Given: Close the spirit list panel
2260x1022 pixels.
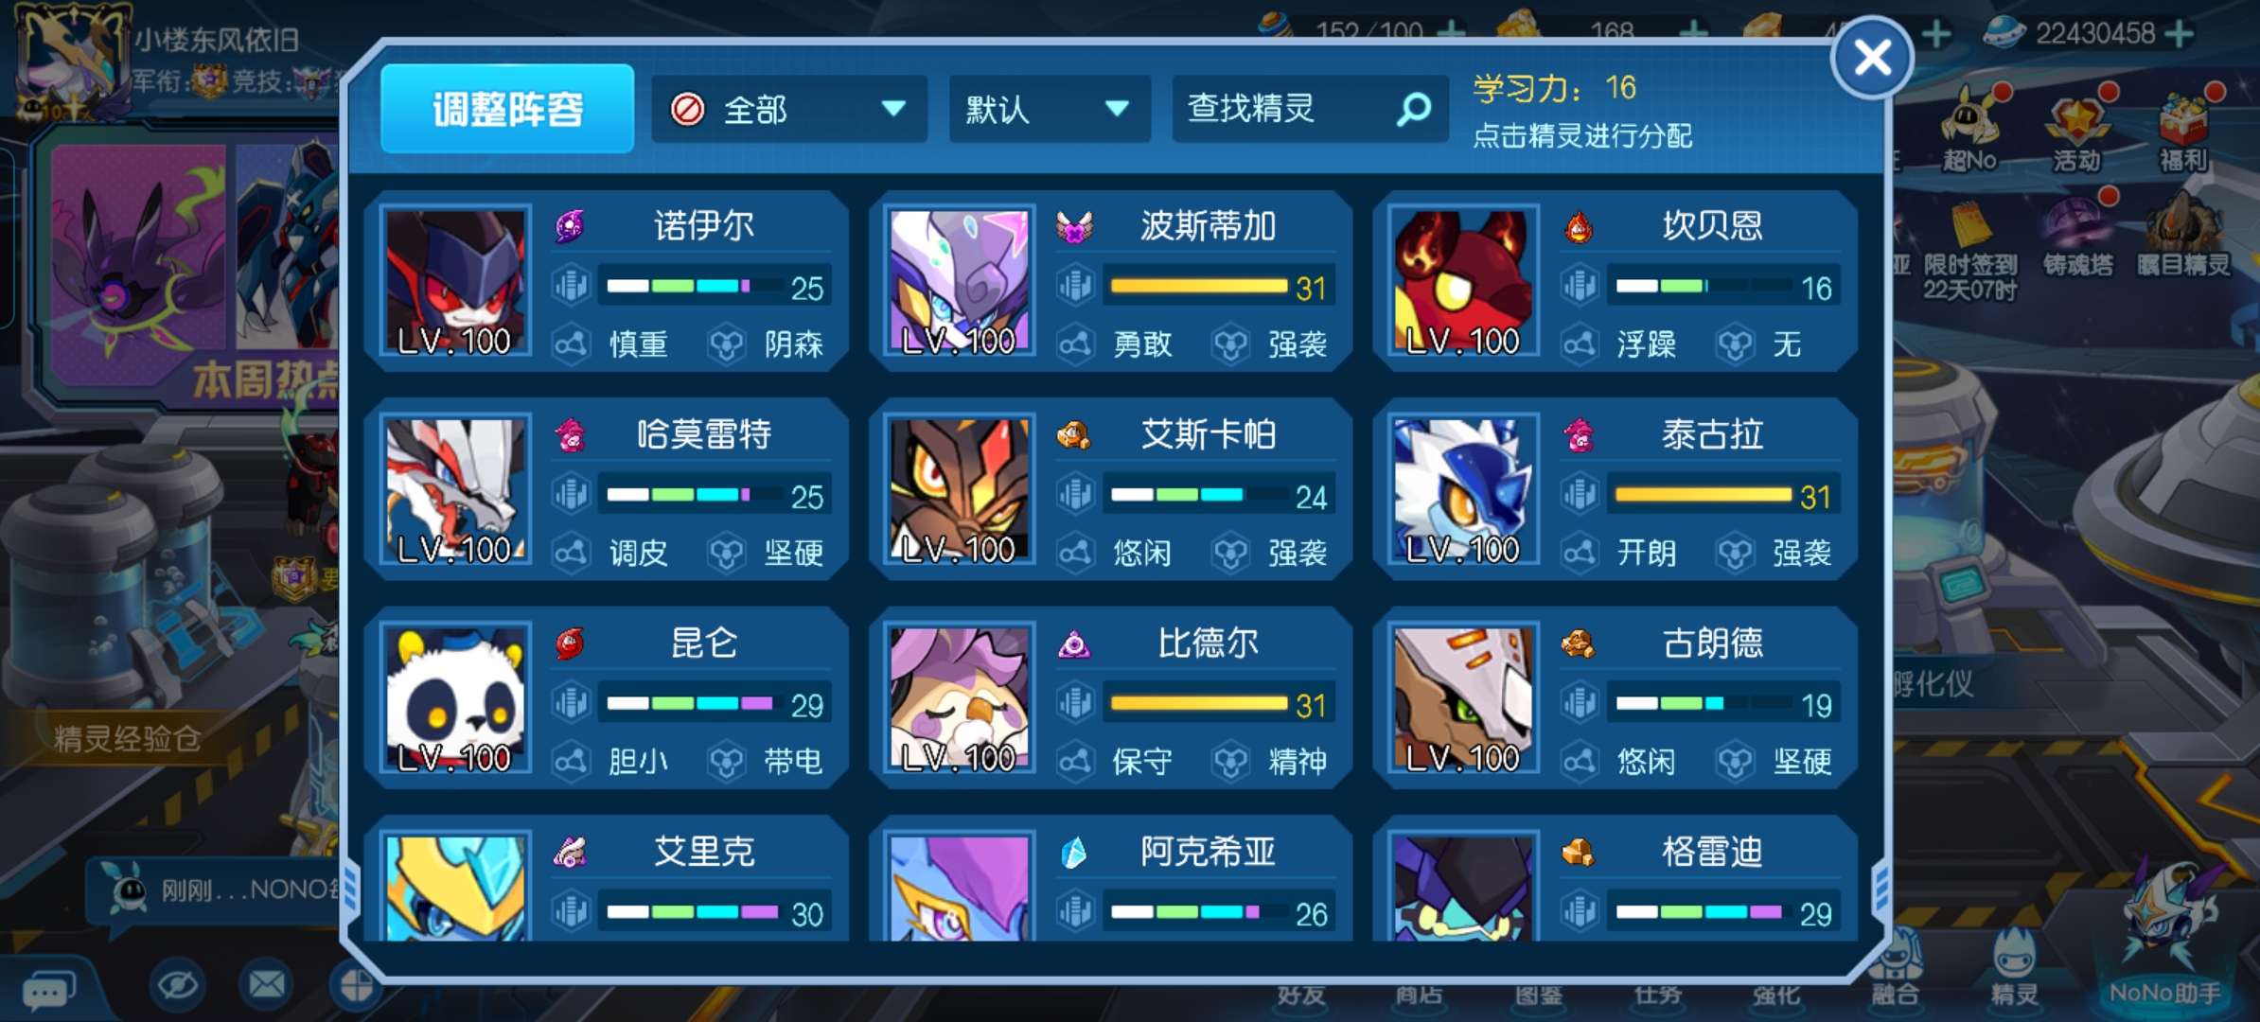Looking at the screenshot, I should 1872,59.
